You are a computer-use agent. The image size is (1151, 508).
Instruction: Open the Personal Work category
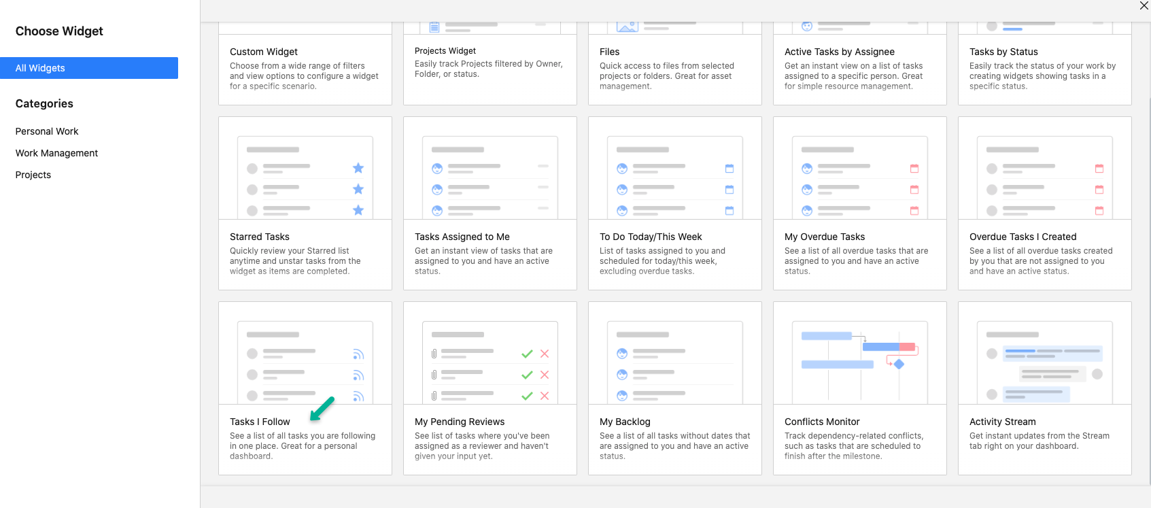point(47,131)
